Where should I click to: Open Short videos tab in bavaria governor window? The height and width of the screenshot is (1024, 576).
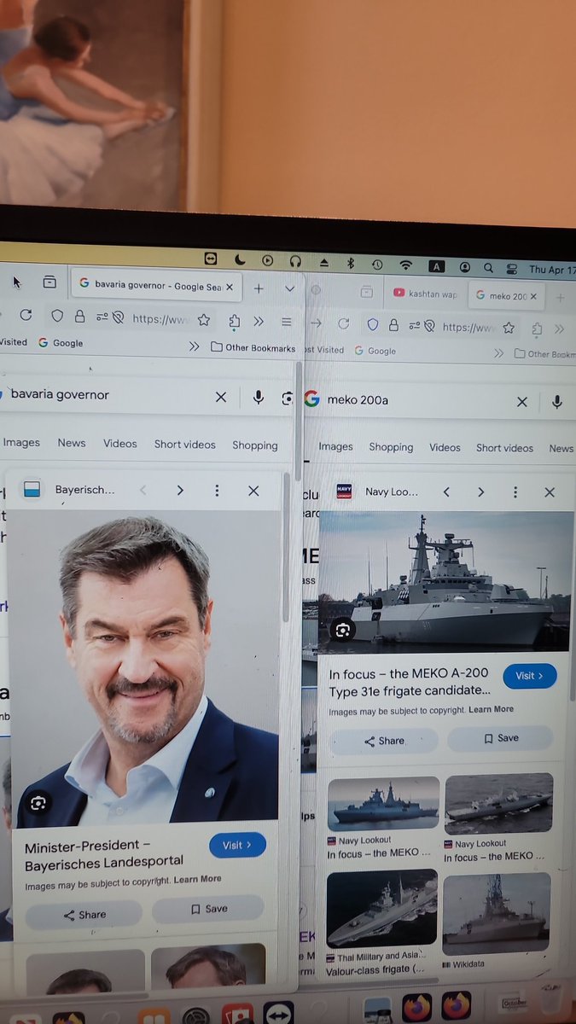(184, 445)
